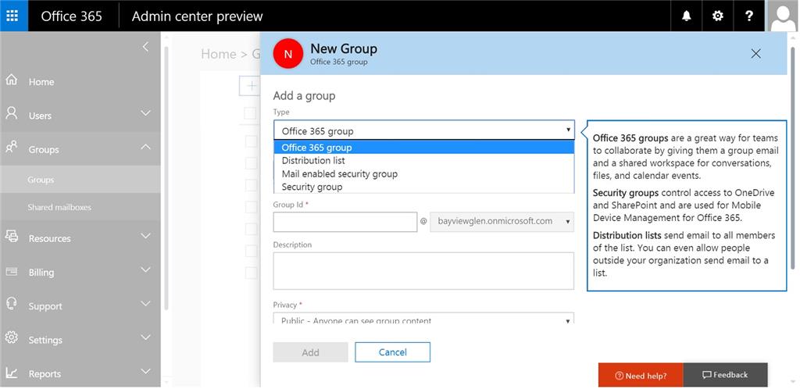Expand the Billing menu chevron

click(x=146, y=269)
